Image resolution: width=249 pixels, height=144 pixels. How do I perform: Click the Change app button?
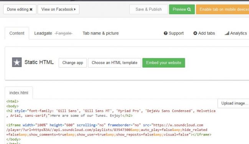click(x=73, y=63)
